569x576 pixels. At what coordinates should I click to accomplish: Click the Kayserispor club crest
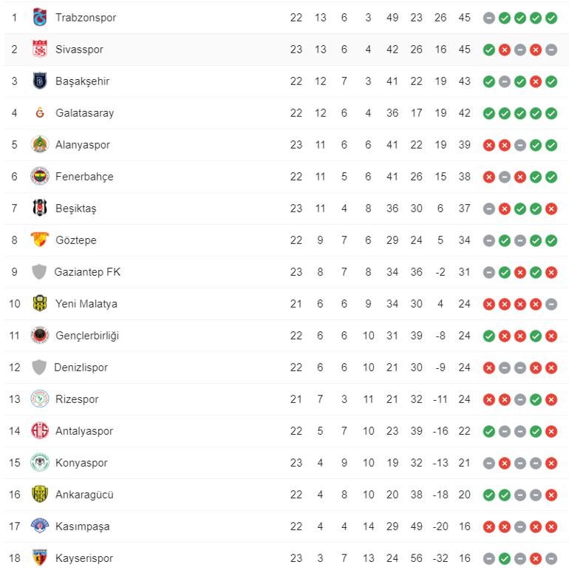(x=40, y=558)
